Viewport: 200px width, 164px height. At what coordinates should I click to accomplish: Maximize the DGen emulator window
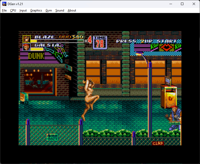click(182, 4)
